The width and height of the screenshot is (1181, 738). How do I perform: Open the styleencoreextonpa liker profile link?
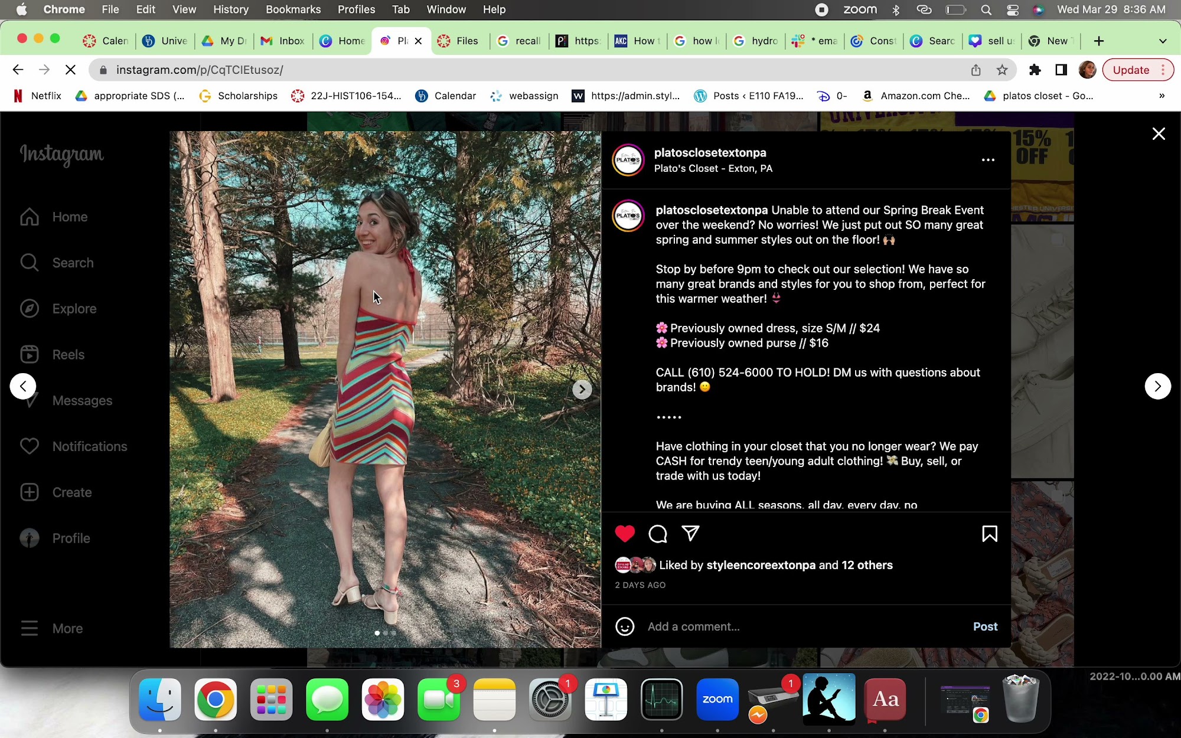point(761,565)
